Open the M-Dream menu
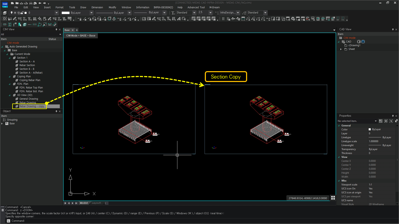Viewport: 399px width, 224px height. [x=214, y=7]
